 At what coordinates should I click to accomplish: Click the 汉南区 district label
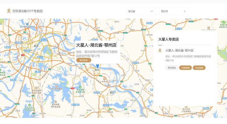click(13, 80)
